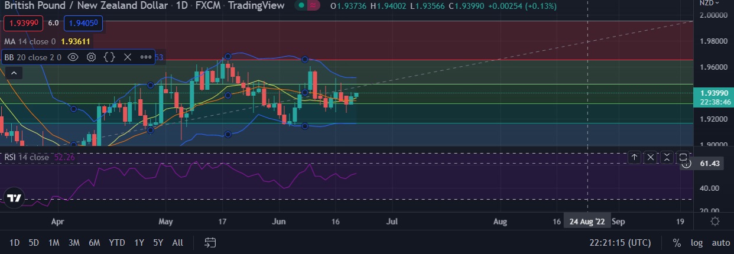Click the 2.00000 price scale label
Screen dimensions: 734x254
pos(713,15)
